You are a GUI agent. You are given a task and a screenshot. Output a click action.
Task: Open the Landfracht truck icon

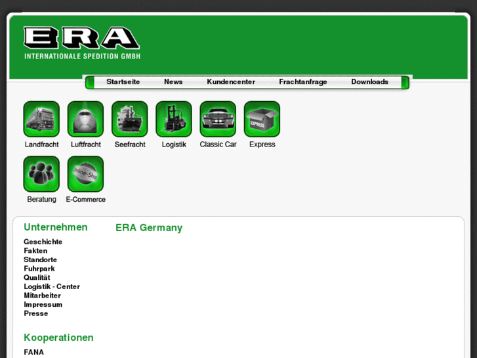point(41,119)
